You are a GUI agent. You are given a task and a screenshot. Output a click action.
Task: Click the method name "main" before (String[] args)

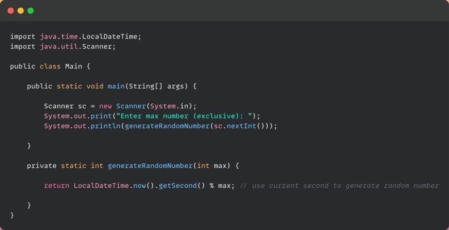click(x=116, y=86)
